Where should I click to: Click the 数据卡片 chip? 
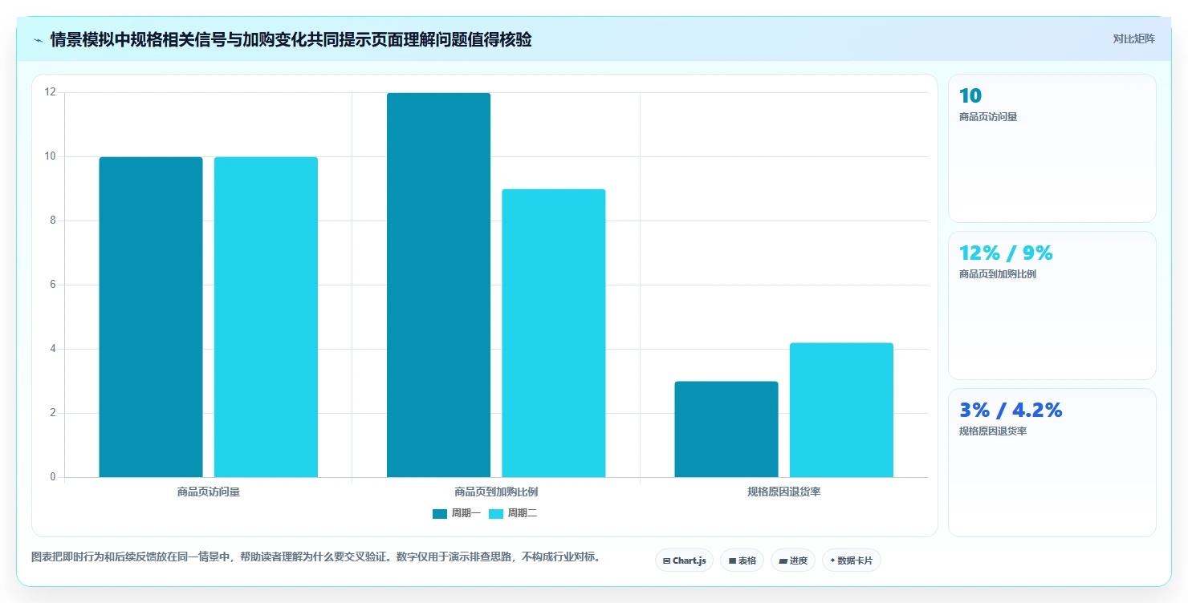point(851,561)
